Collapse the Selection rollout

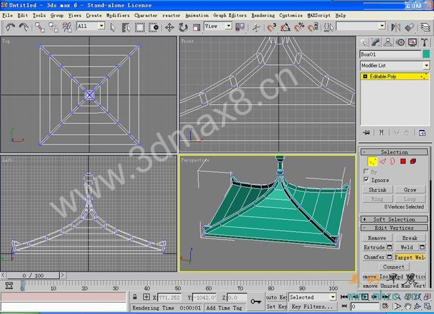click(x=394, y=152)
